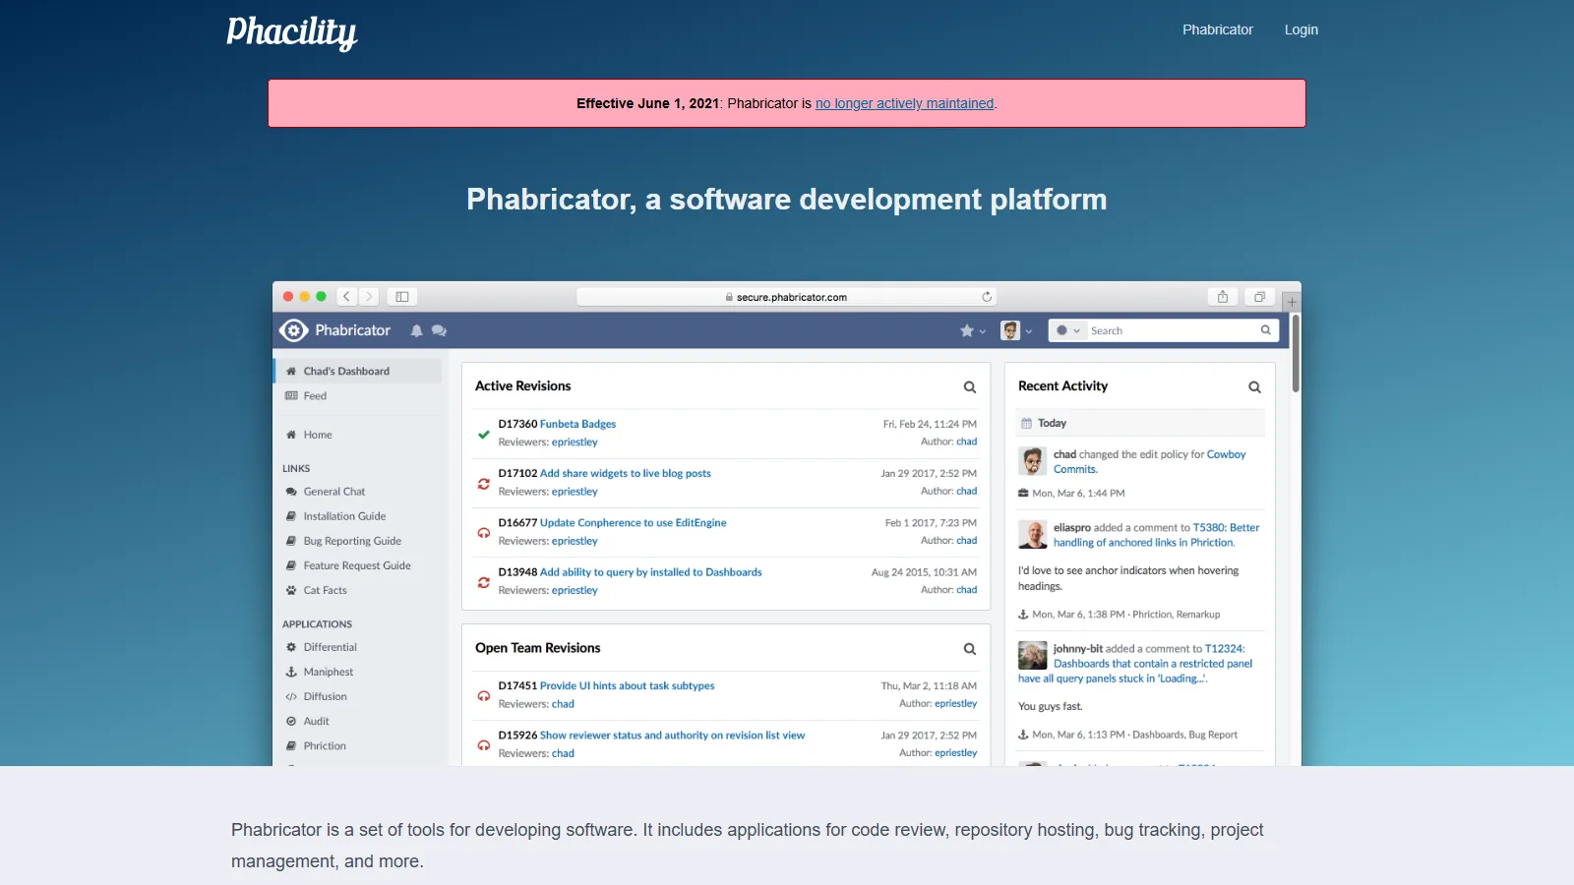Viewport: 1574px width, 885px height.
Task: Click the Phabricator eye-gear logo icon
Action: pos(293,330)
